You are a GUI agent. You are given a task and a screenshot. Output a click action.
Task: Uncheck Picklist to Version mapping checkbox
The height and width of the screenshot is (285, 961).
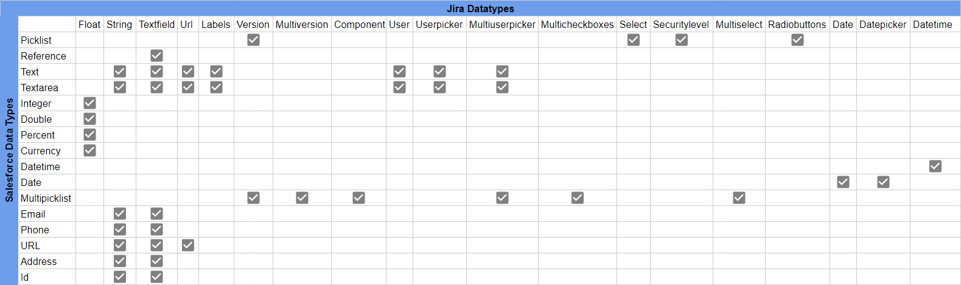(x=253, y=39)
